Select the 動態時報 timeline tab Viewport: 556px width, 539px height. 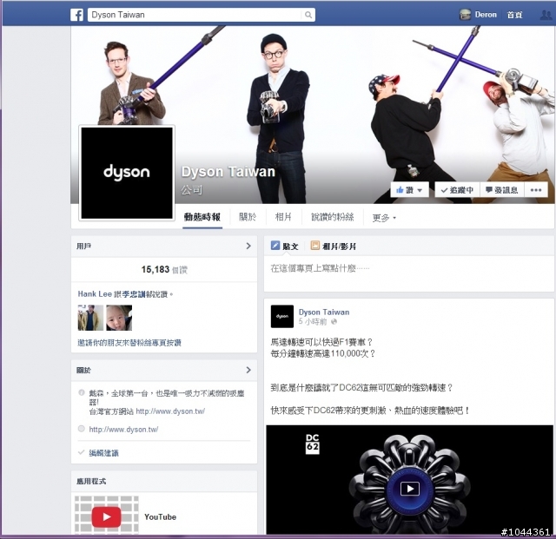pos(202,217)
